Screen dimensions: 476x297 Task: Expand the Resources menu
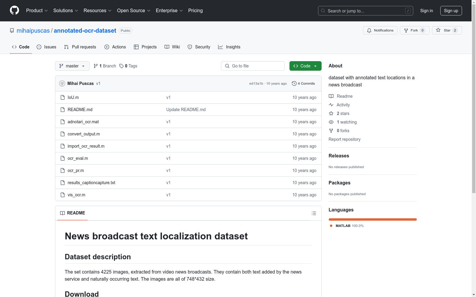pyautogui.click(x=98, y=11)
